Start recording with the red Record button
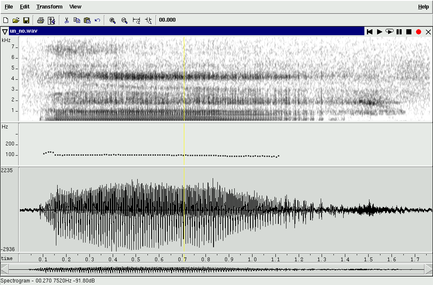The image size is (433, 285). click(419, 32)
